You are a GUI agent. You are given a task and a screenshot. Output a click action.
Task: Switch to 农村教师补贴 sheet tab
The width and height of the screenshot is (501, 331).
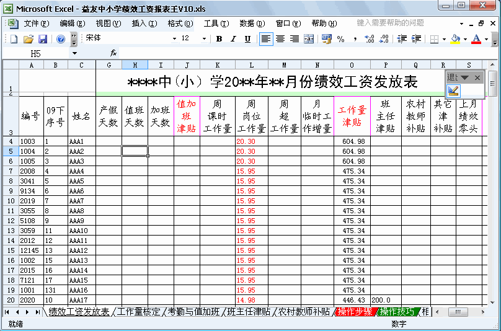[304, 312]
